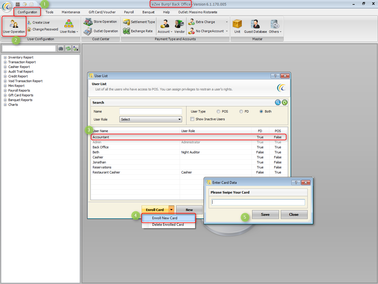
Task: Expand the Extra Charge dropdown arrow
Action: [x=227, y=22]
